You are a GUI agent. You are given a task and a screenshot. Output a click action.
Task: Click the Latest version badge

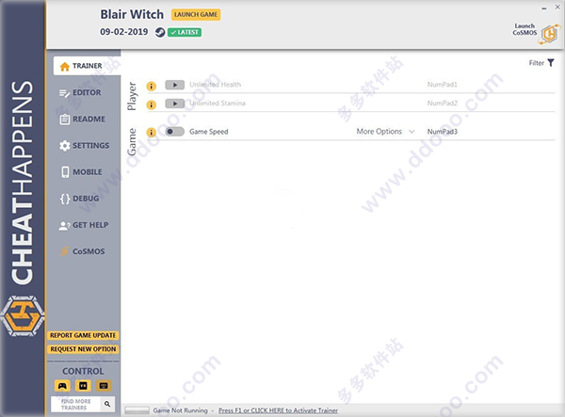pyautogui.click(x=185, y=32)
